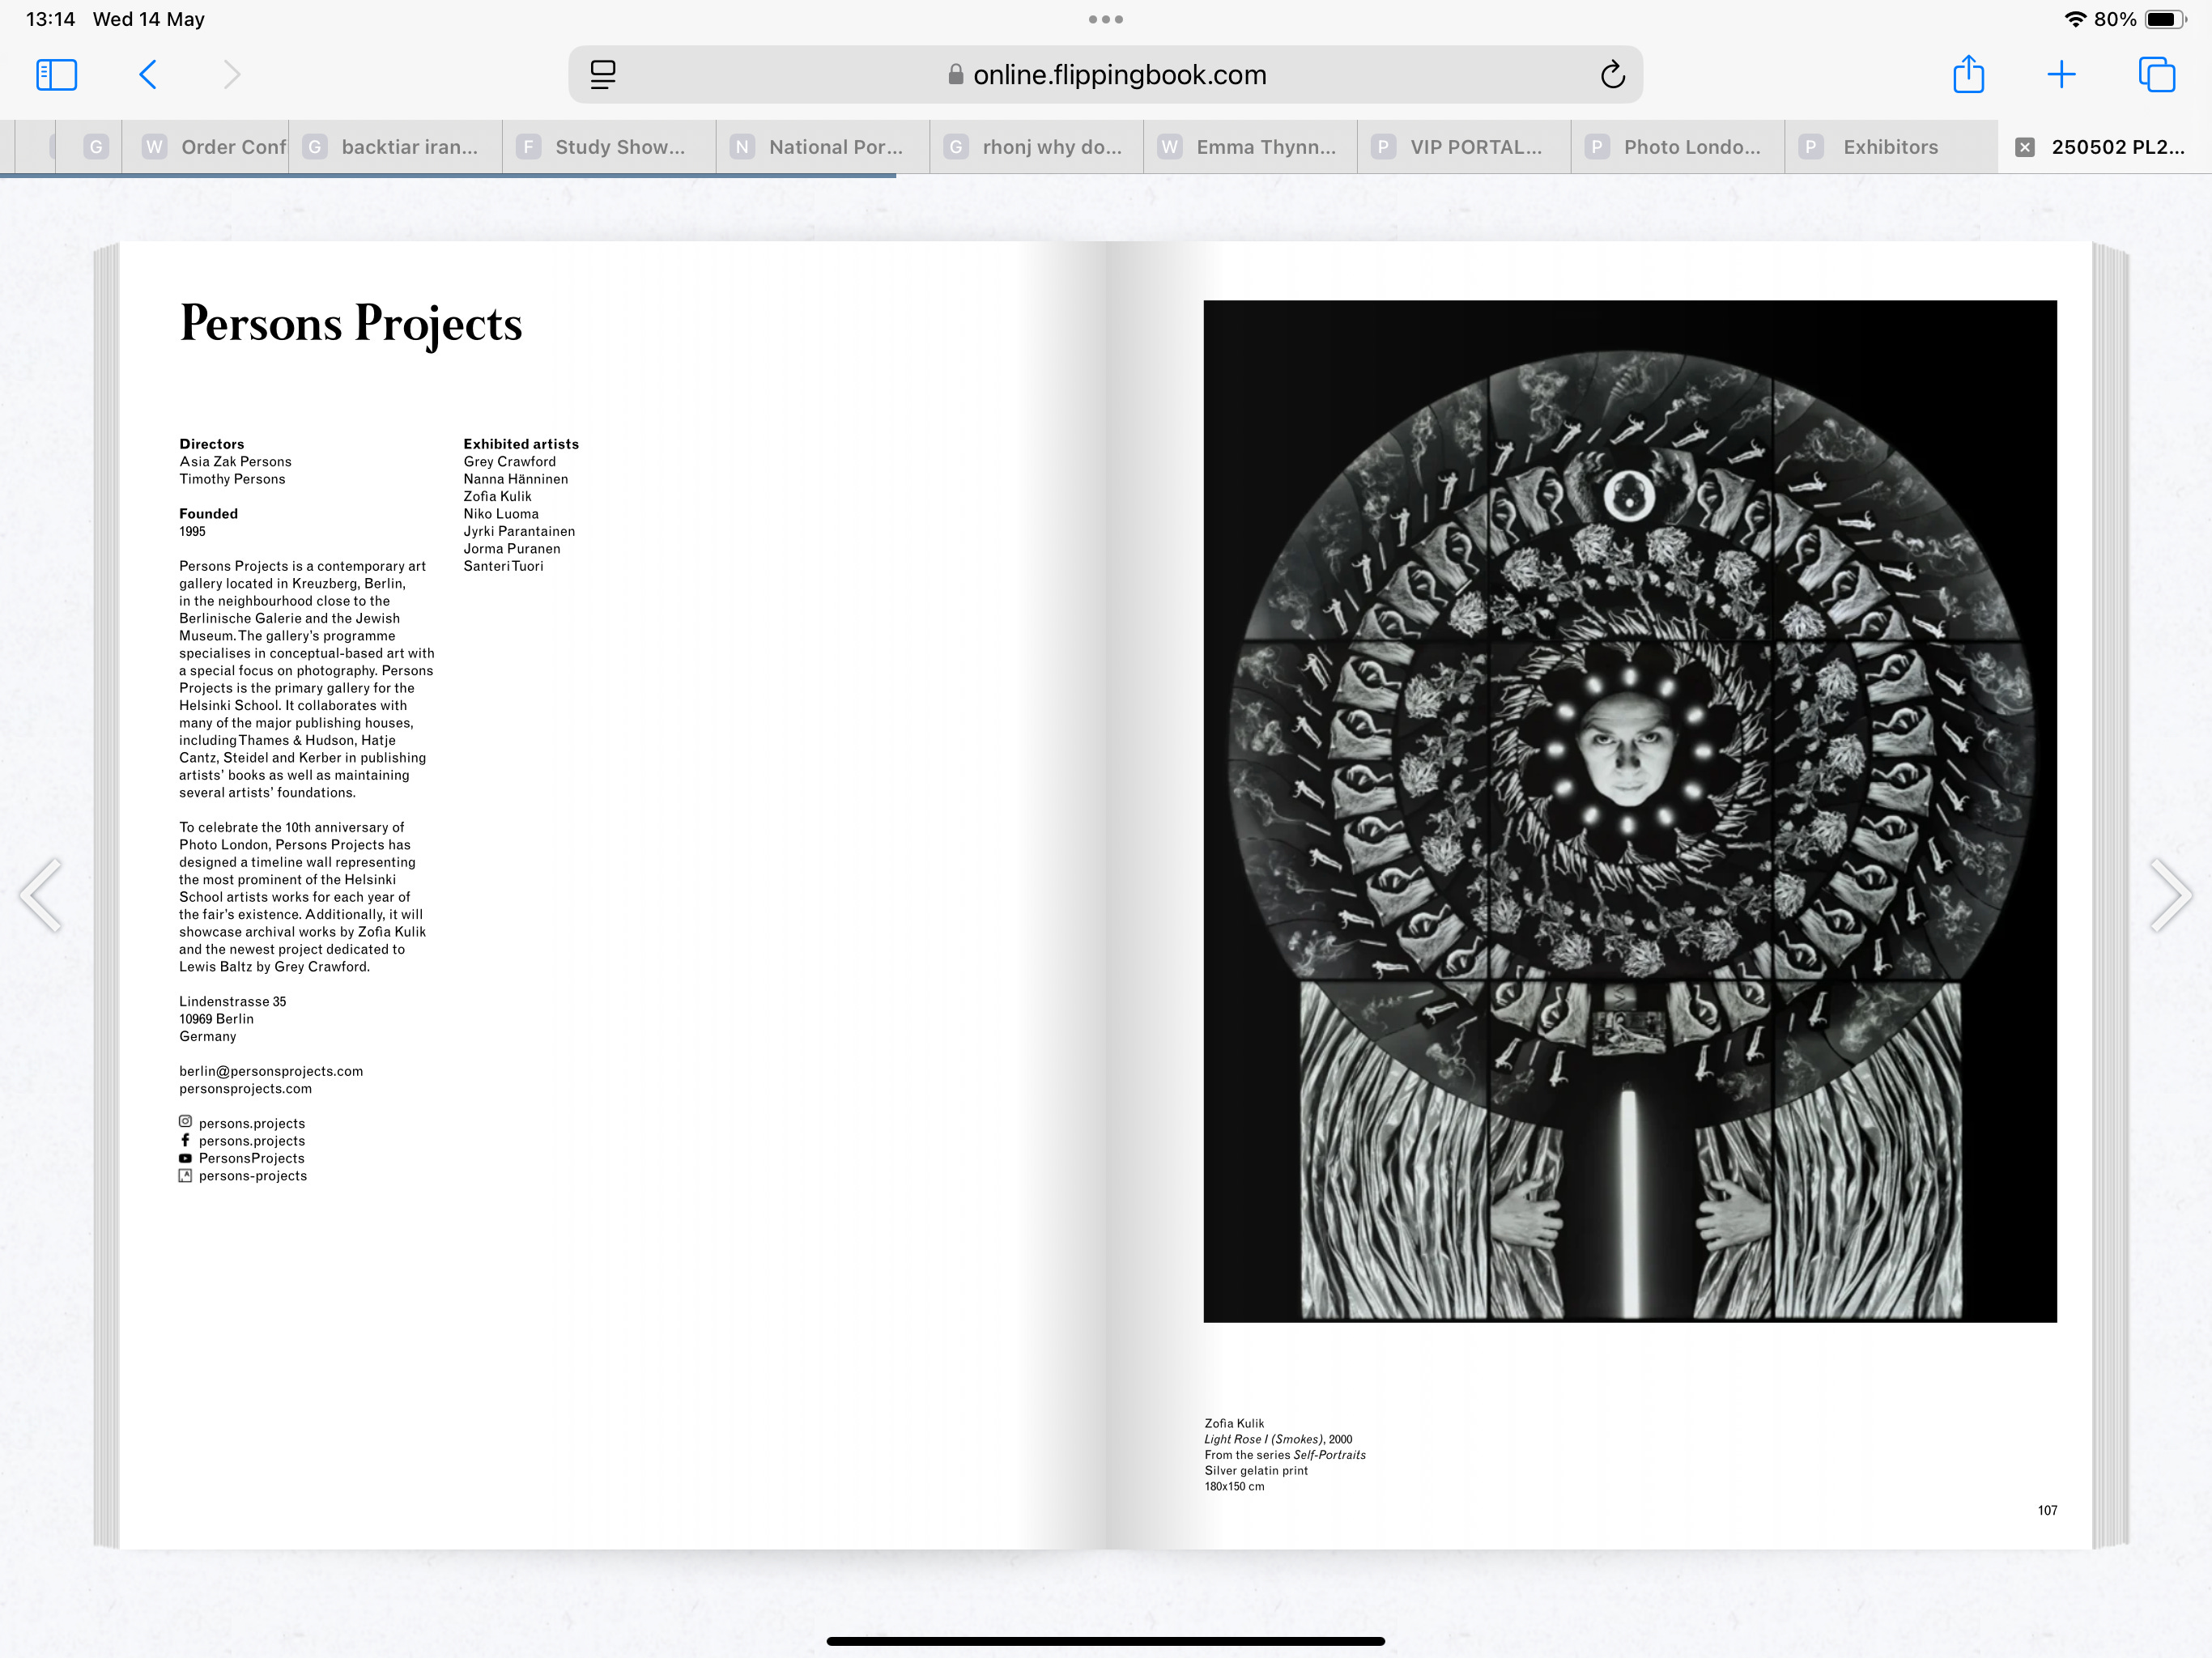Click the name Asia Zak Persons
The width and height of the screenshot is (2212, 1658).
tap(235, 461)
